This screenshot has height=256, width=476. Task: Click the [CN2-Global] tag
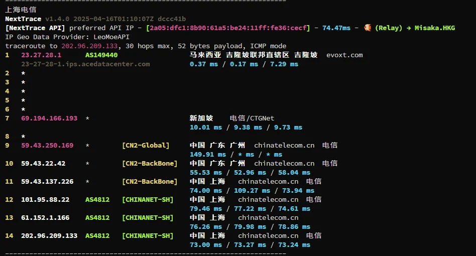click(146, 145)
